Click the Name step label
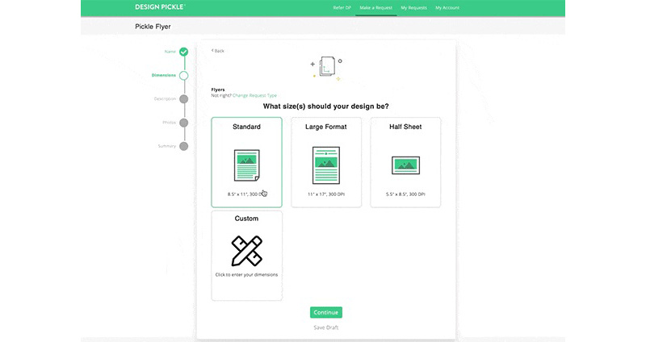 click(x=170, y=52)
